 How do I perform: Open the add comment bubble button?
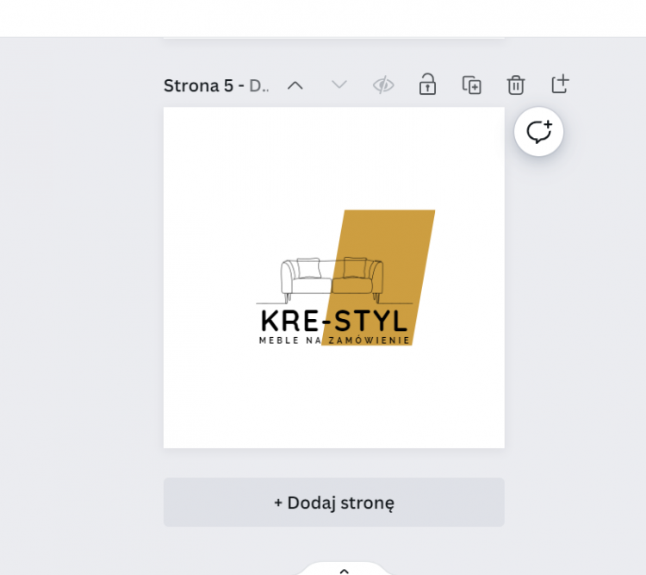pyautogui.click(x=538, y=132)
